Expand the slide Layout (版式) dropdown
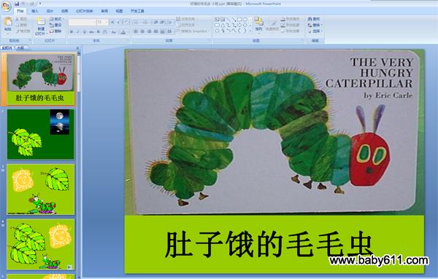This screenshot has width=438, height=279. click(57, 19)
